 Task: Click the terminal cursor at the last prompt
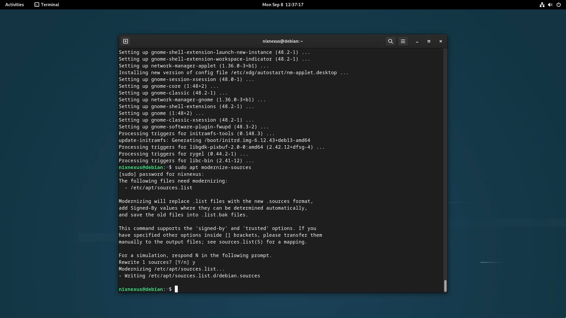[176, 289]
